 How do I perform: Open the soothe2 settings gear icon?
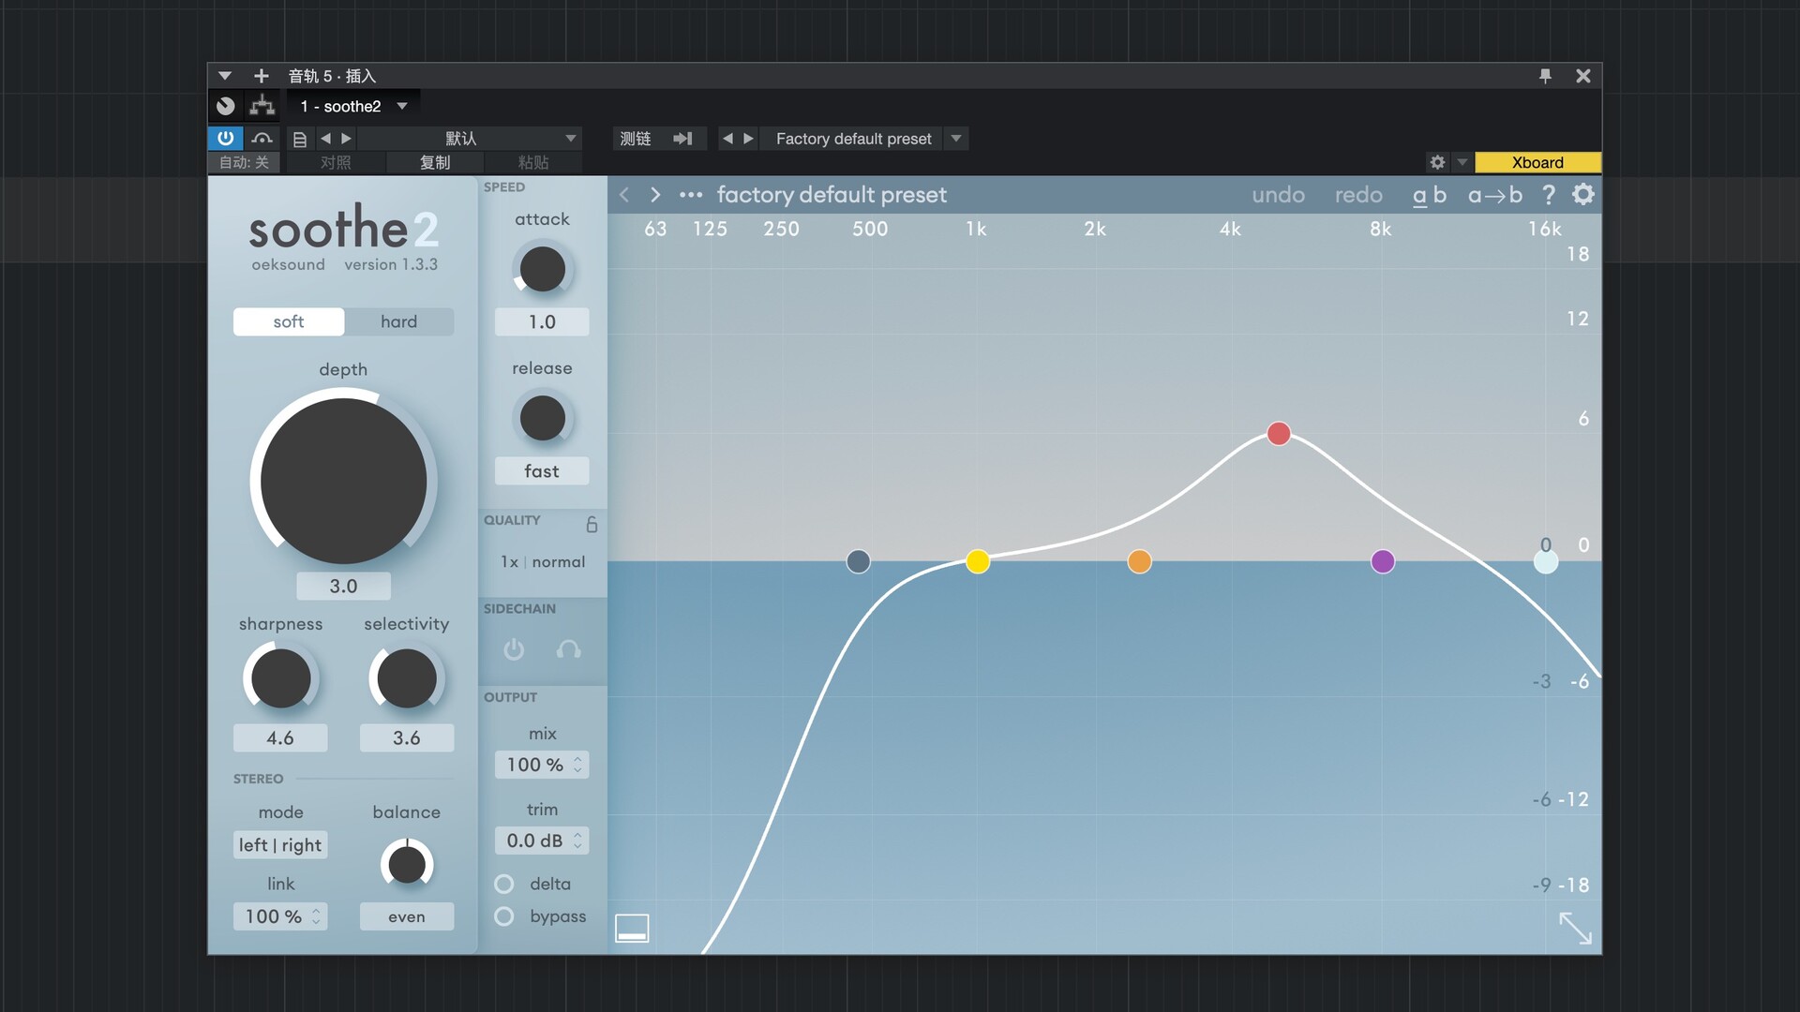coord(1582,195)
